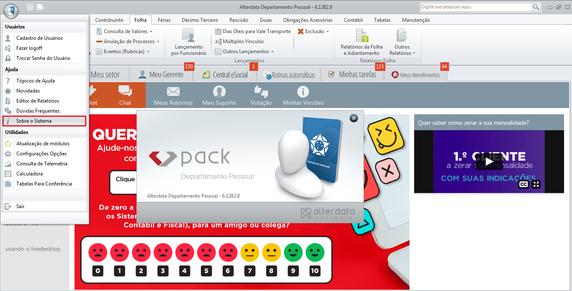Select Novidades in the Ajuda section

45,91
